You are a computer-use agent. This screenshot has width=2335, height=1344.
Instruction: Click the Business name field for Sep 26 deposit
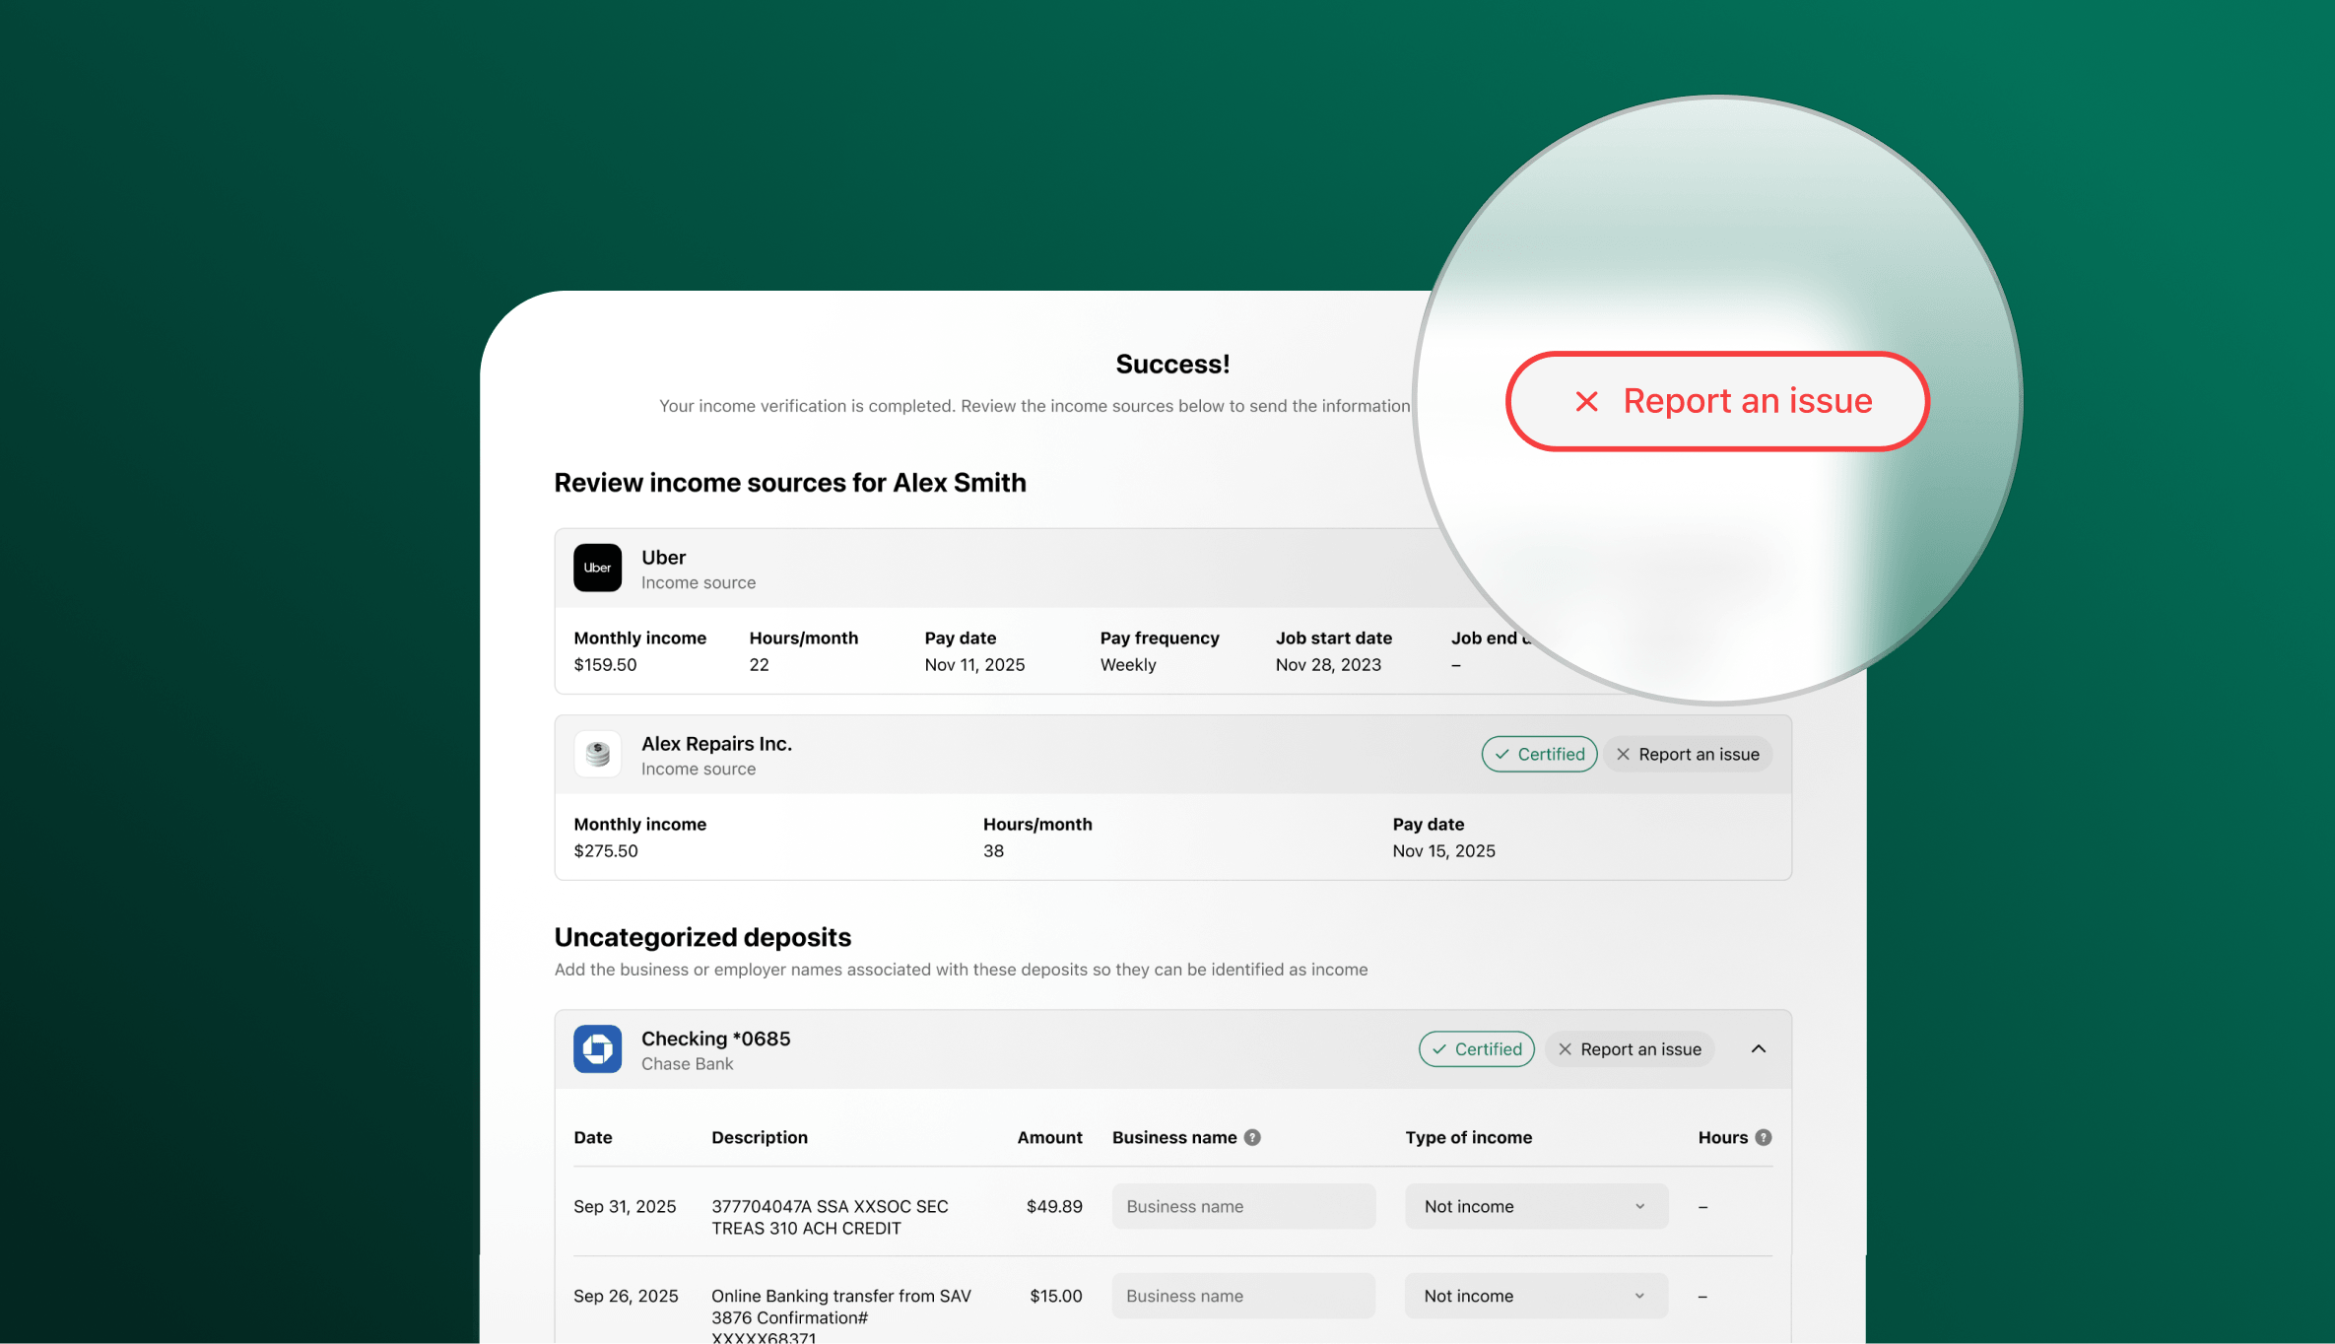(x=1243, y=1295)
